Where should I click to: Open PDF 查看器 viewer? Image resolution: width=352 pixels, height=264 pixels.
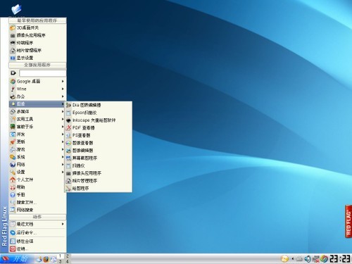pyautogui.click(x=99, y=127)
